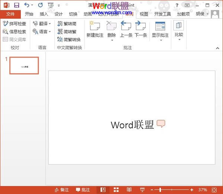
Task: Click the user account avatar picture
Action: tap(215, 14)
